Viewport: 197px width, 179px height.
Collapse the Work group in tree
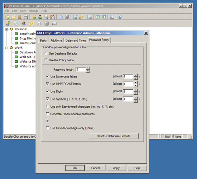(x=7, y=48)
